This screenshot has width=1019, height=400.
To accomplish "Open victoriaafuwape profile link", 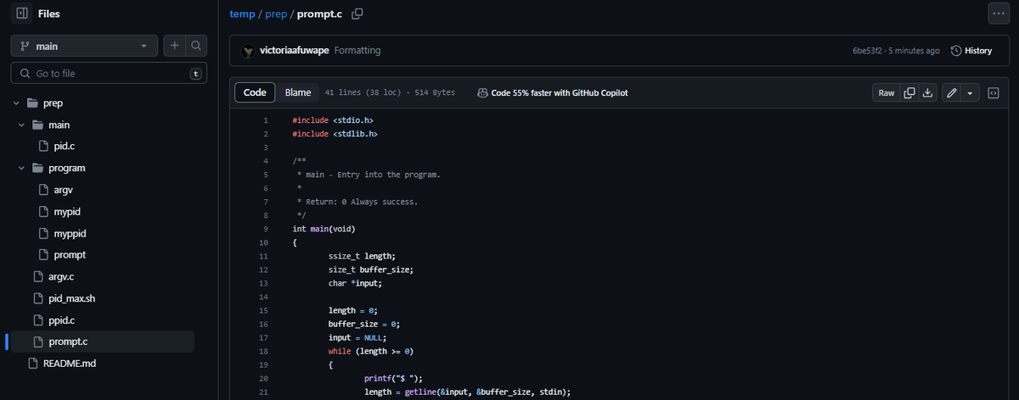I will pos(295,51).
